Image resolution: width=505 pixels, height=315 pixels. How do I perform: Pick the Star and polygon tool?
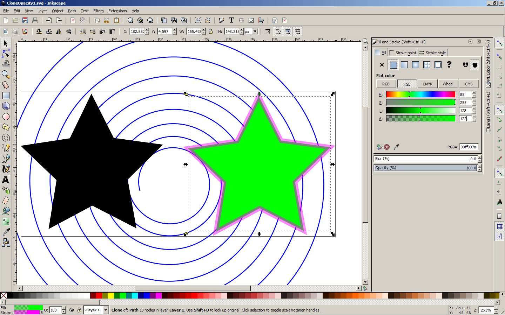(x=6, y=127)
